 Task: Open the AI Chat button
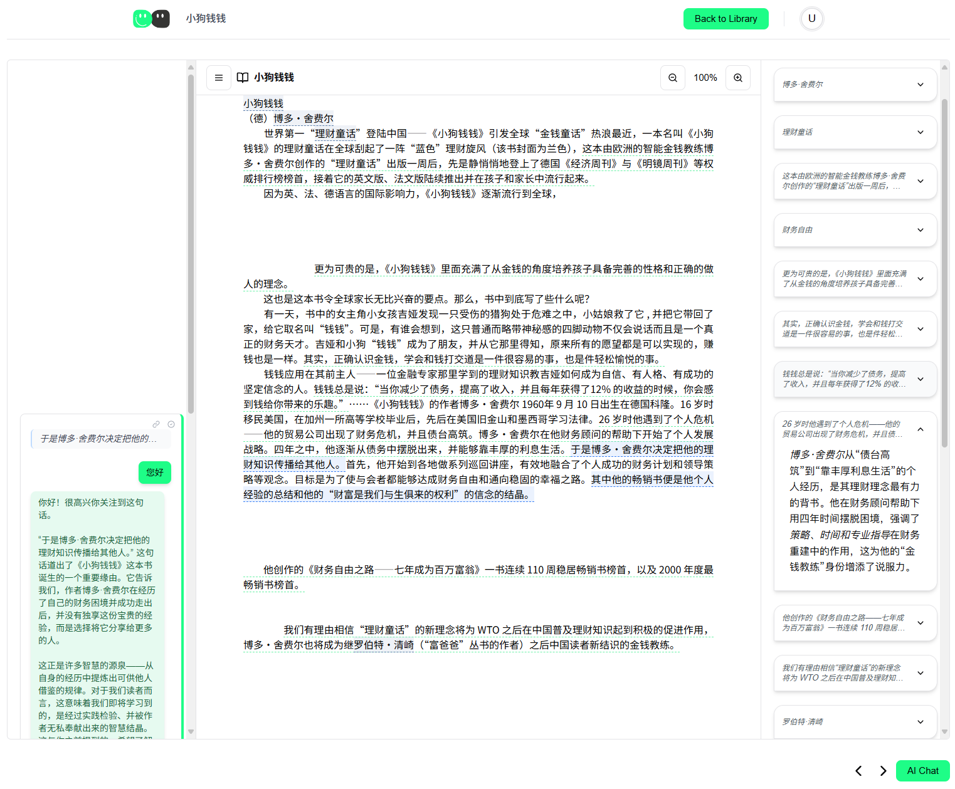(922, 771)
